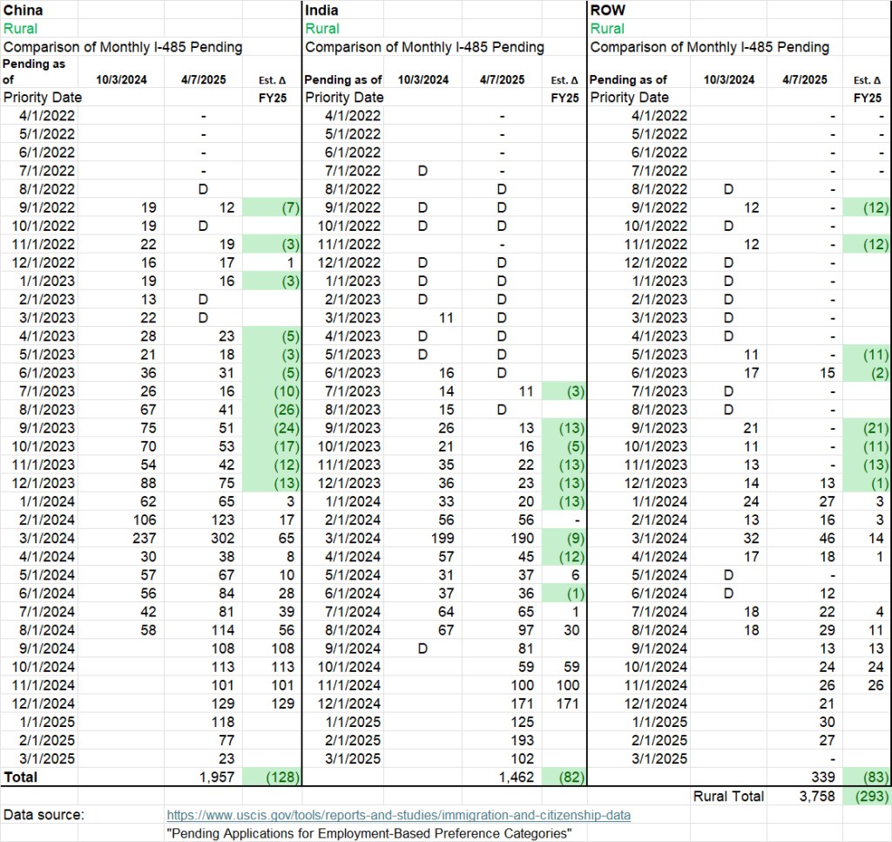The height and width of the screenshot is (842, 892).
Task: Select the green Rural label under China
Action: tap(21, 29)
